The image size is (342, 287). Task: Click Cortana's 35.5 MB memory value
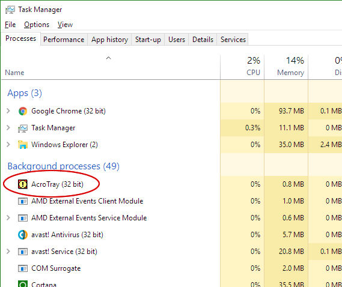(x=292, y=284)
